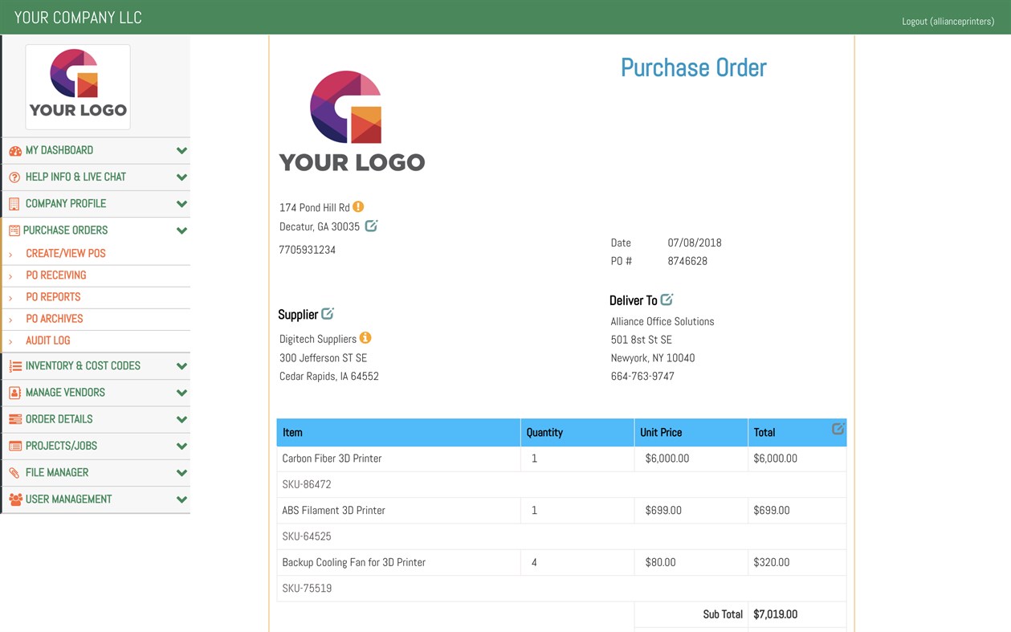Click the info icon next to Digitech Suppliers

coord(365,337)
